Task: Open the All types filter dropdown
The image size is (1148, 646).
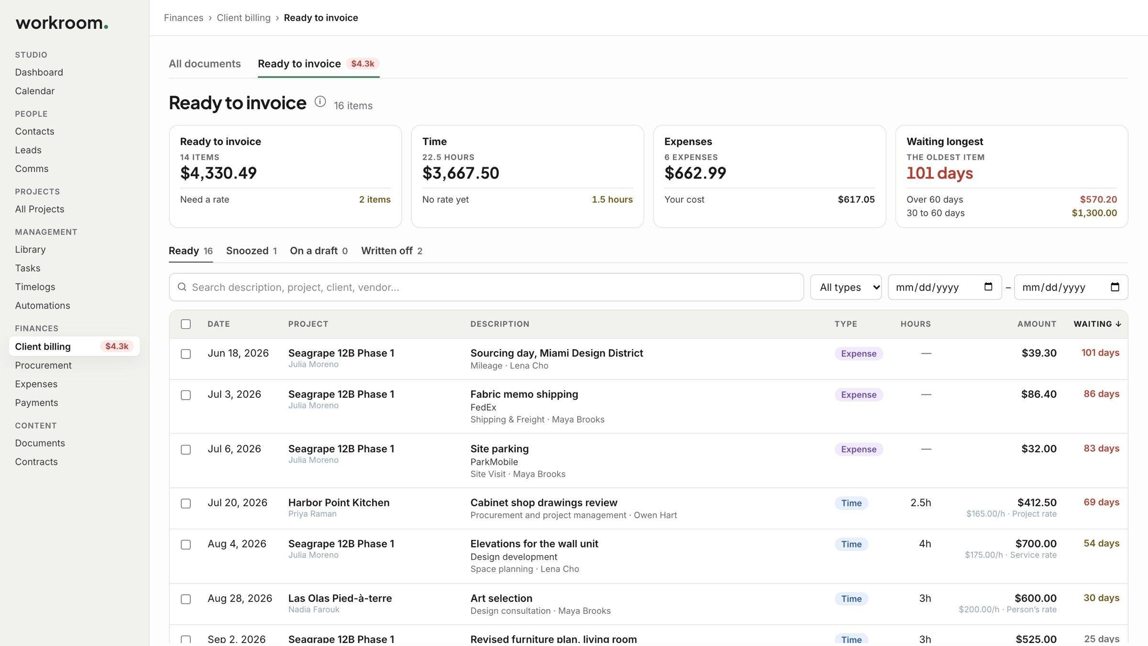Action: coord(846,287)
